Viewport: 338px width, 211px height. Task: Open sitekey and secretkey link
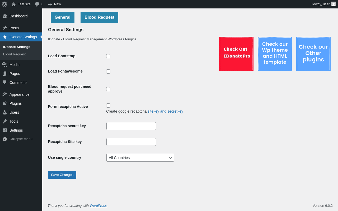(x=165, y=111)
